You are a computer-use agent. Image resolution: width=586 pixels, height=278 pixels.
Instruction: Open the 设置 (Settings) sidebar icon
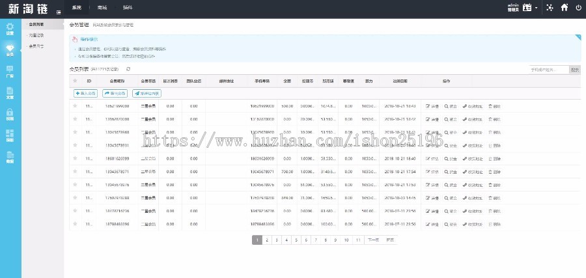(x=10, y=28)
